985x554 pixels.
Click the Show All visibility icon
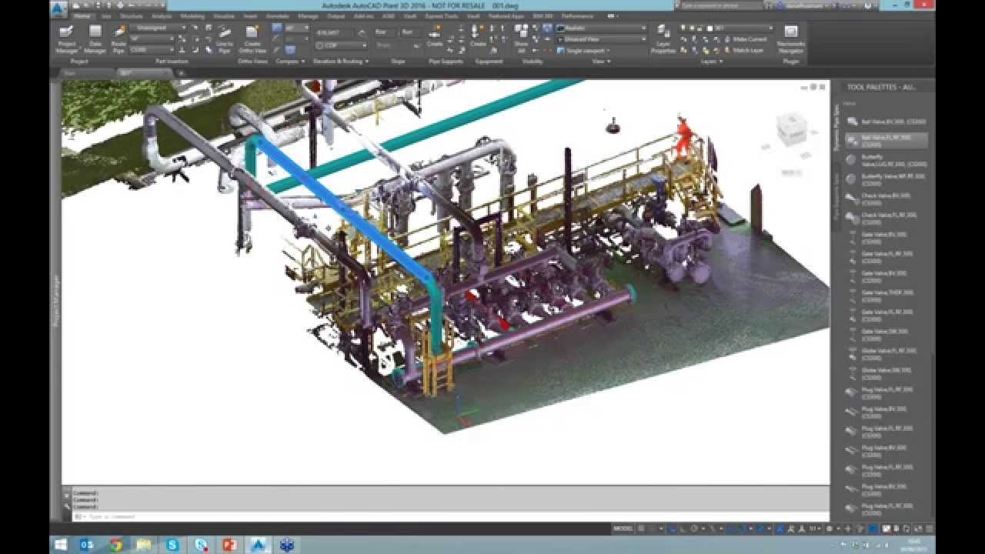pyautogui.click(x=522, y=37)
